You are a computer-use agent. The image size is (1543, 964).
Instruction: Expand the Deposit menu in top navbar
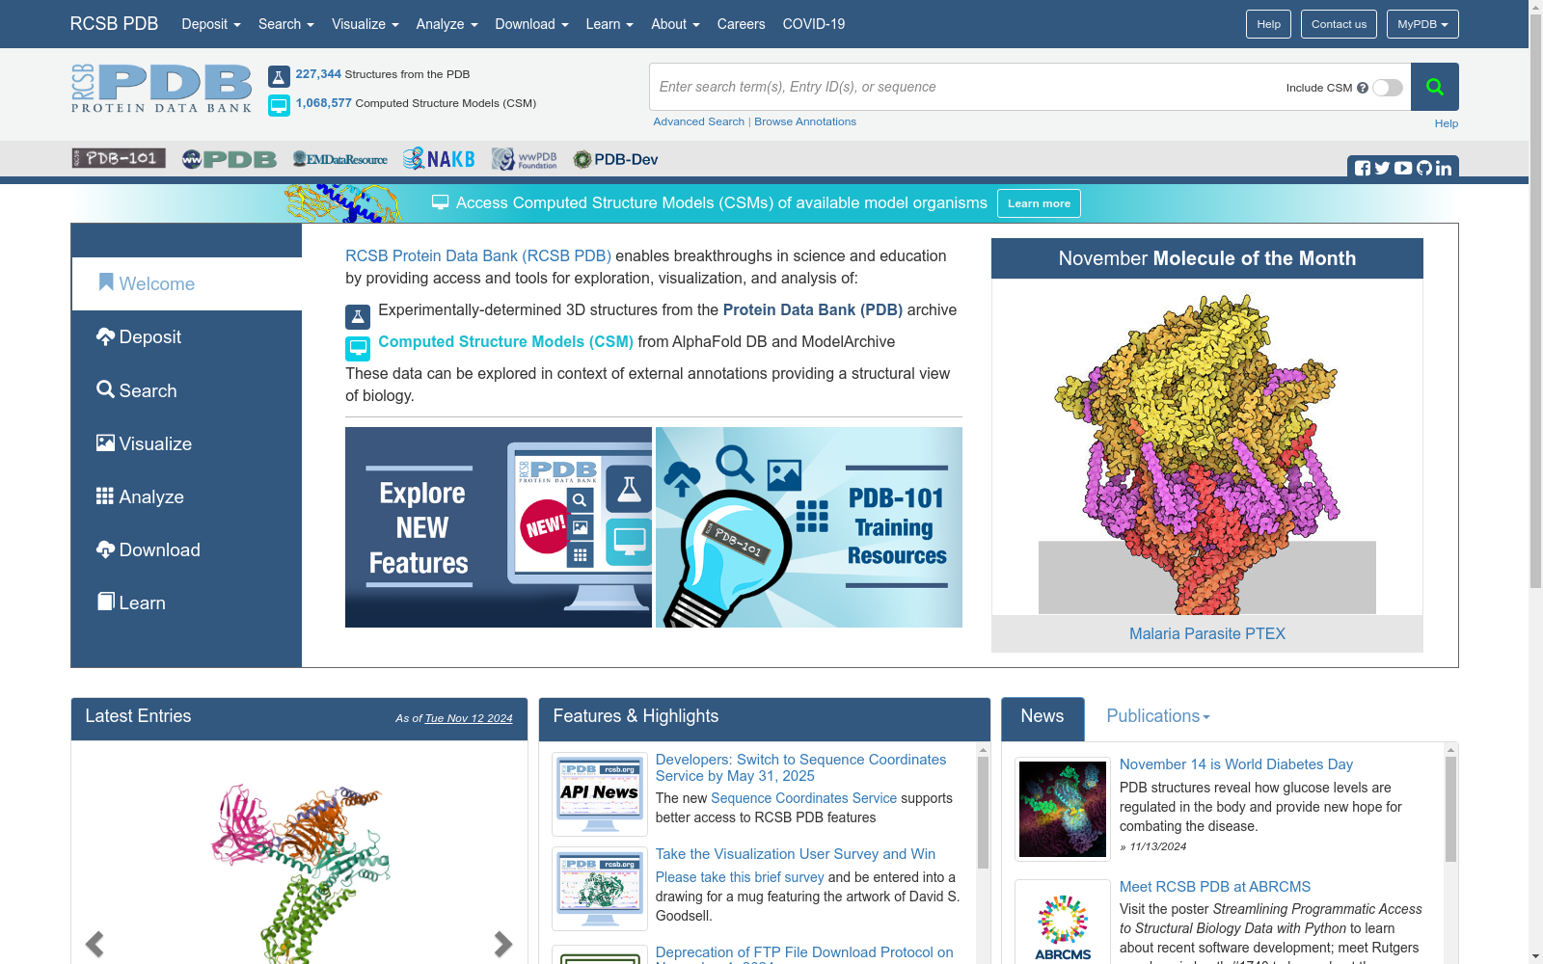click(x=211, y=24)
